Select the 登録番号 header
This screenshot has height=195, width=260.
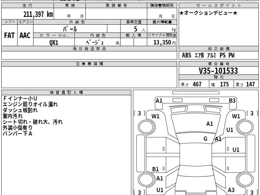[116, 6]
